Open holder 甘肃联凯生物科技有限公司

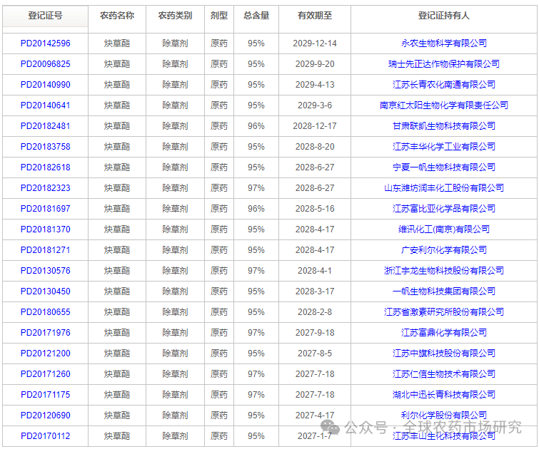444,126
